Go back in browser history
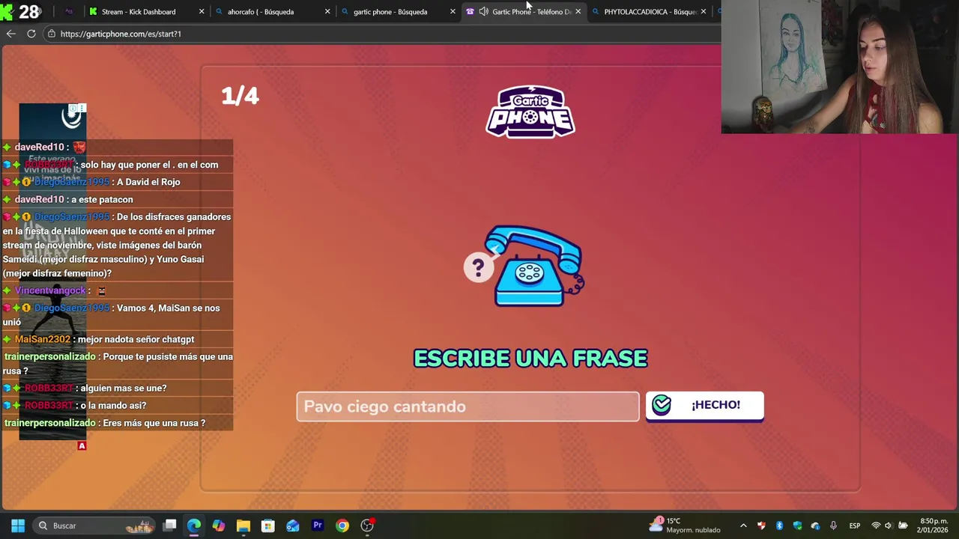The width and height of the screenshot is (959, 539). (10, 34)
